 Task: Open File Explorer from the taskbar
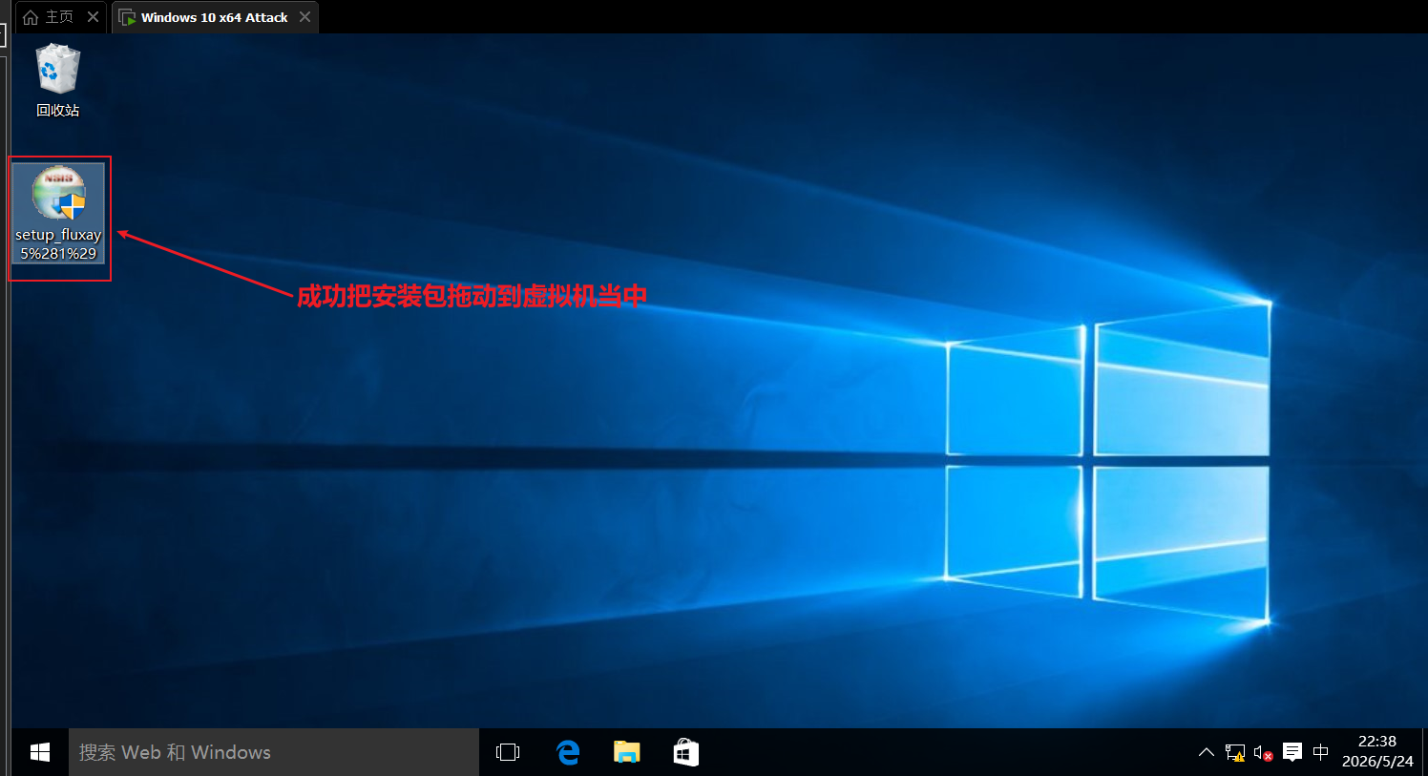point(626,752)
